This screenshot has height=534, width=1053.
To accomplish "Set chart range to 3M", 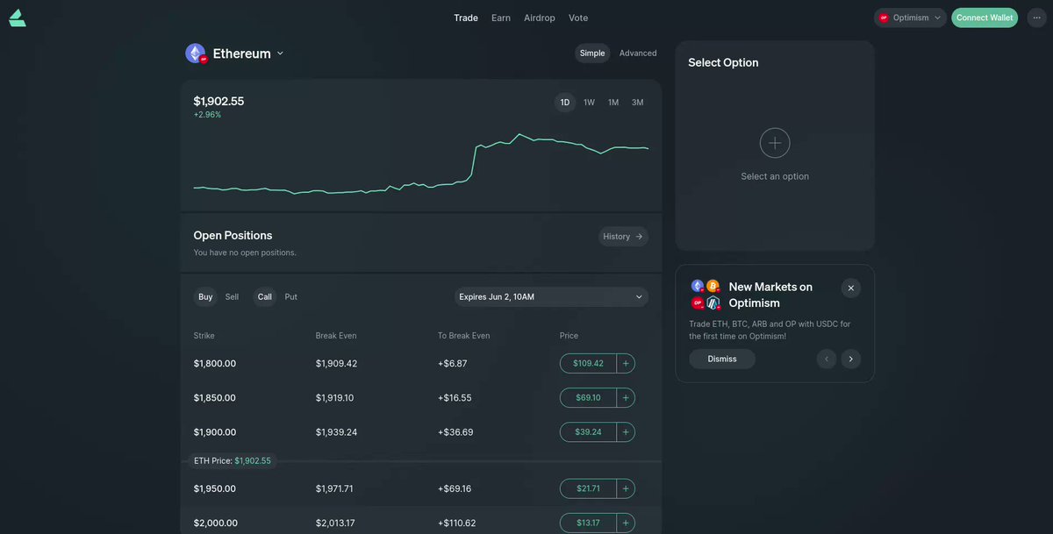I will pos(638,103).
